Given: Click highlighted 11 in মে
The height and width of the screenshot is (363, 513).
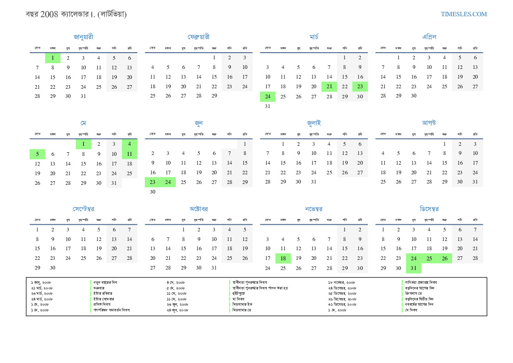Looking at the screenshot, I should pos(129,154).
